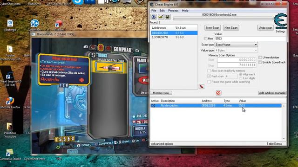Click the Borderlands 2 window title bar

tap(89, 34)
